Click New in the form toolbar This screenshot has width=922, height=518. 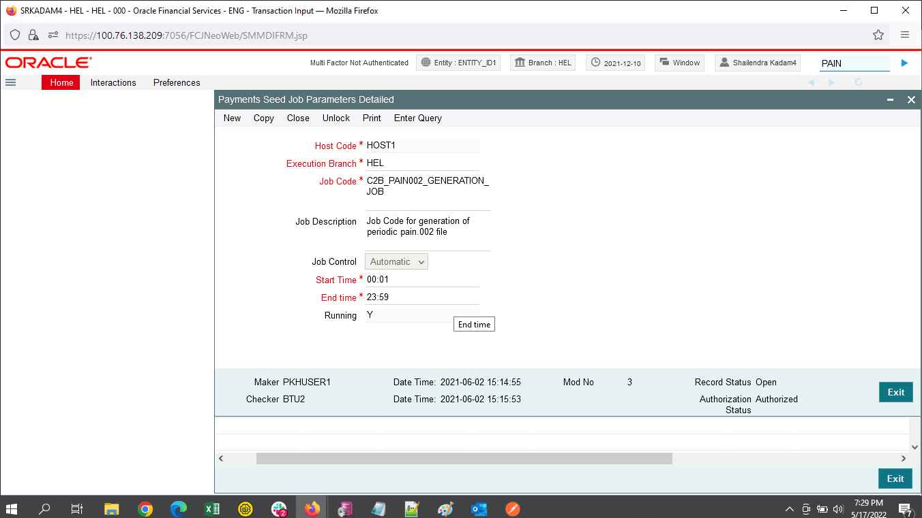(232, 118)
